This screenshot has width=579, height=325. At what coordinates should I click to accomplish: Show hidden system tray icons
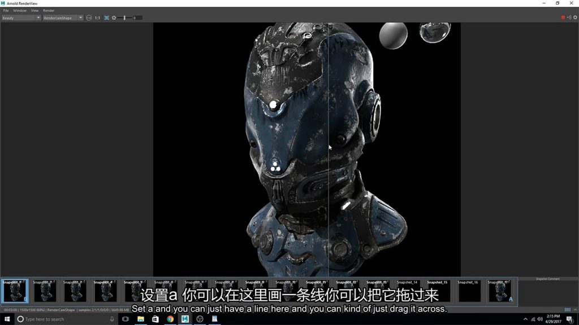pos(525,319)
